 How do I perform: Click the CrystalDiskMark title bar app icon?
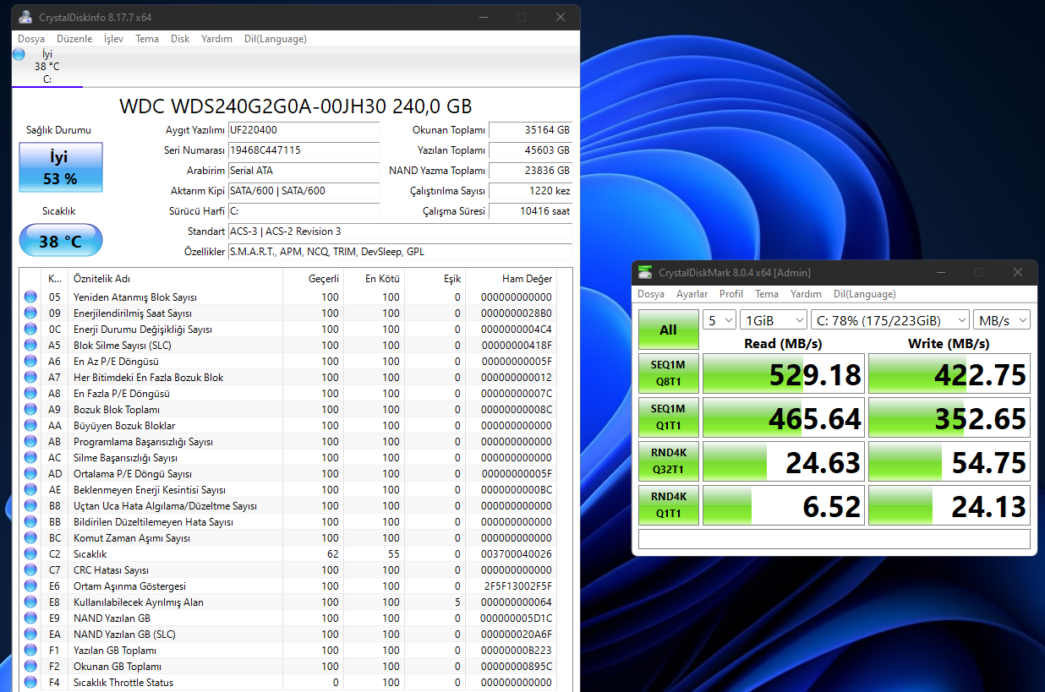click(x=645, y=272)
